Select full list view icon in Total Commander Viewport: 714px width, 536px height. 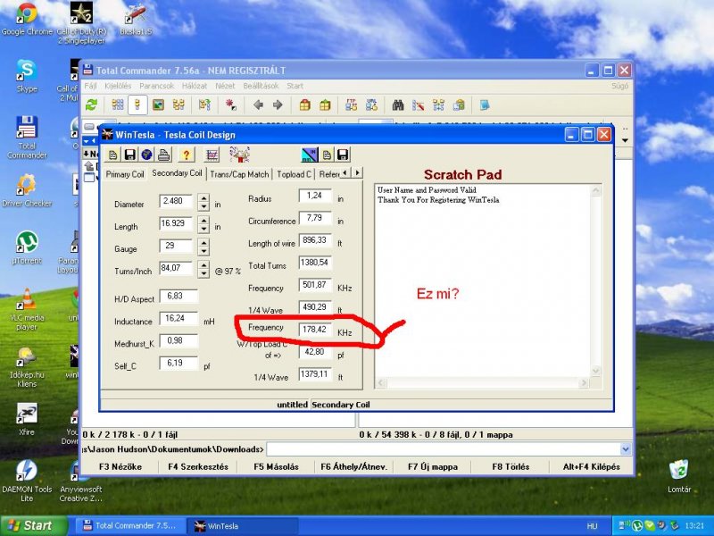(x=137, y=105)
